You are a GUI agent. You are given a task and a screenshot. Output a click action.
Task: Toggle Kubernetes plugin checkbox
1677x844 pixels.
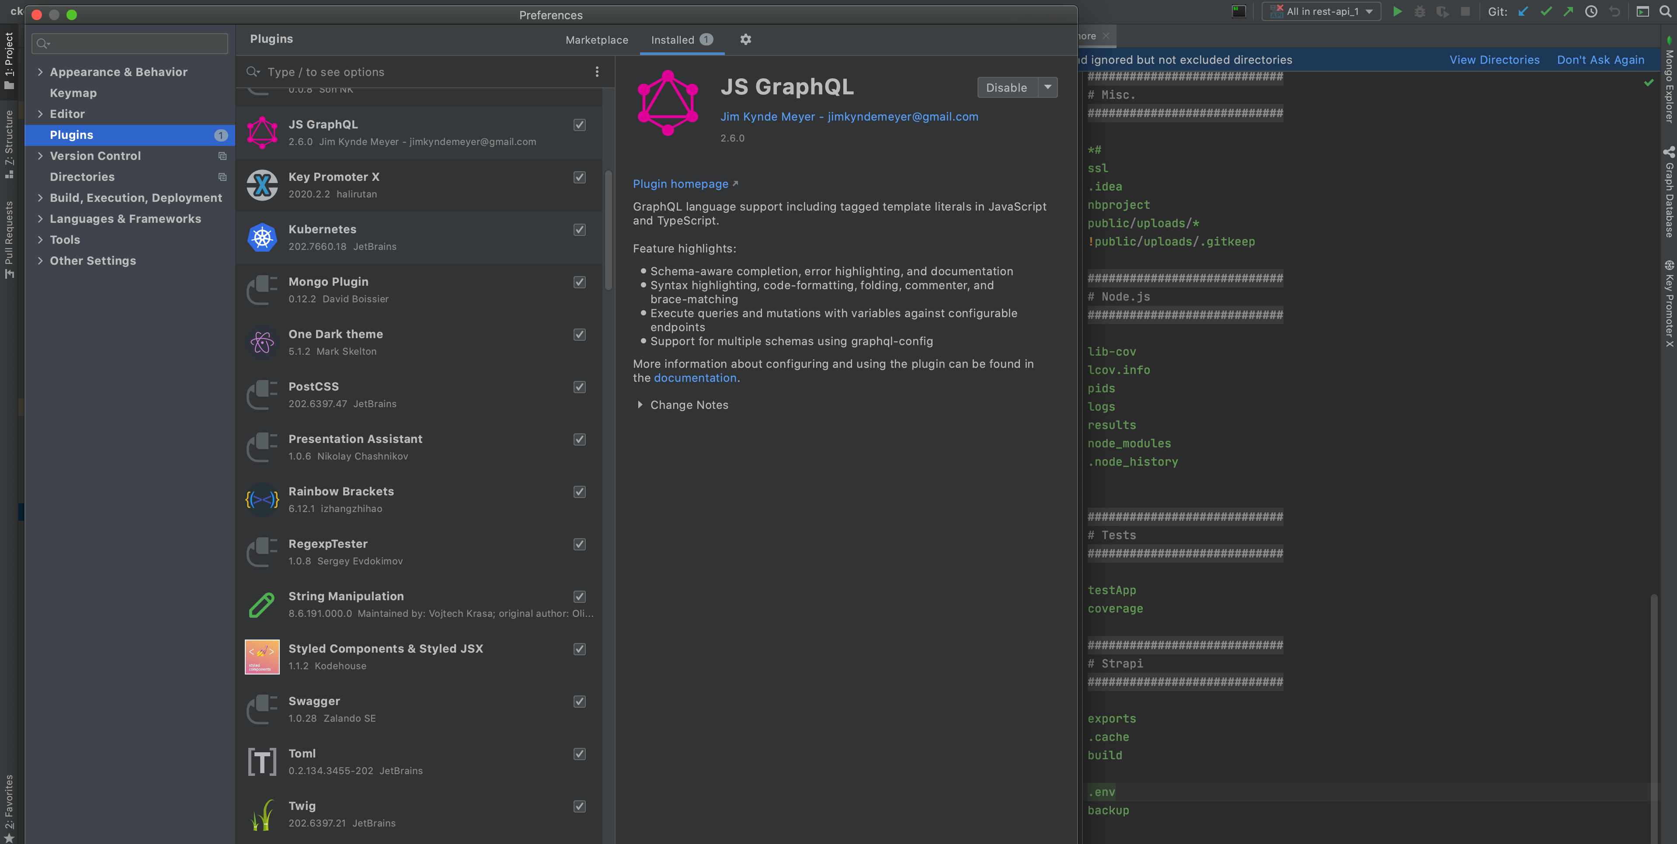pyautogui.click(x=579, y=230)
